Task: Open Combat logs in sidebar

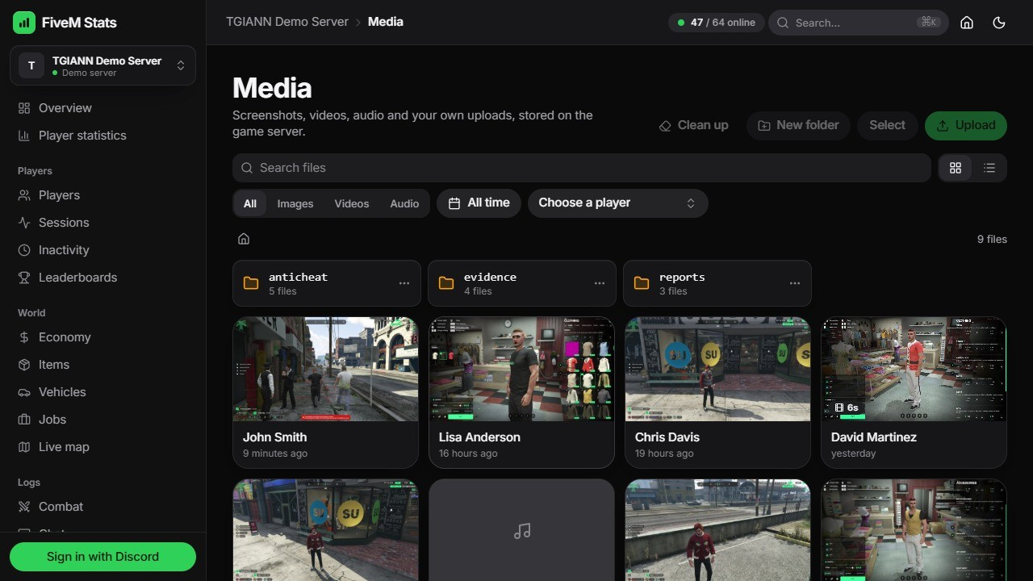Action: pyautogui.click(x=102, y=507)
